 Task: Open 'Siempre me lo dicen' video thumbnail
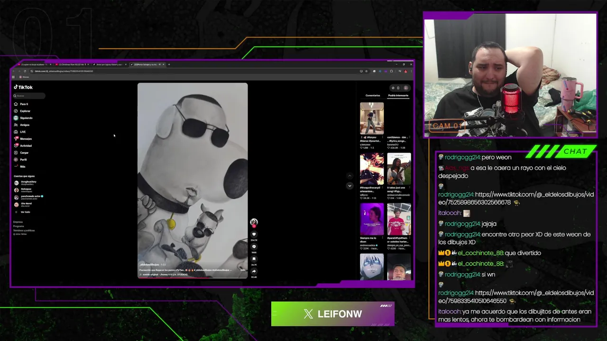(x=371, y=219)
